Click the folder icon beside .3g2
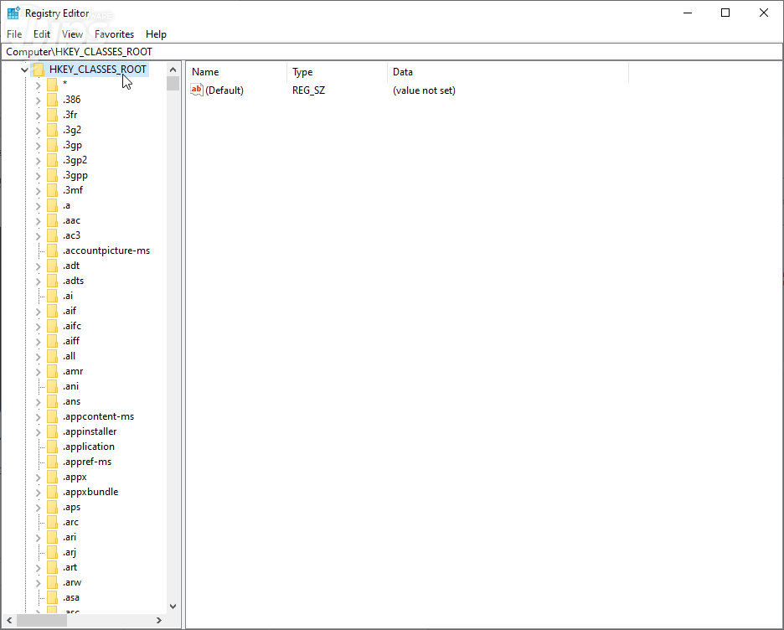The width and height of the screenshot is (784, 630). tap(52, 130)
